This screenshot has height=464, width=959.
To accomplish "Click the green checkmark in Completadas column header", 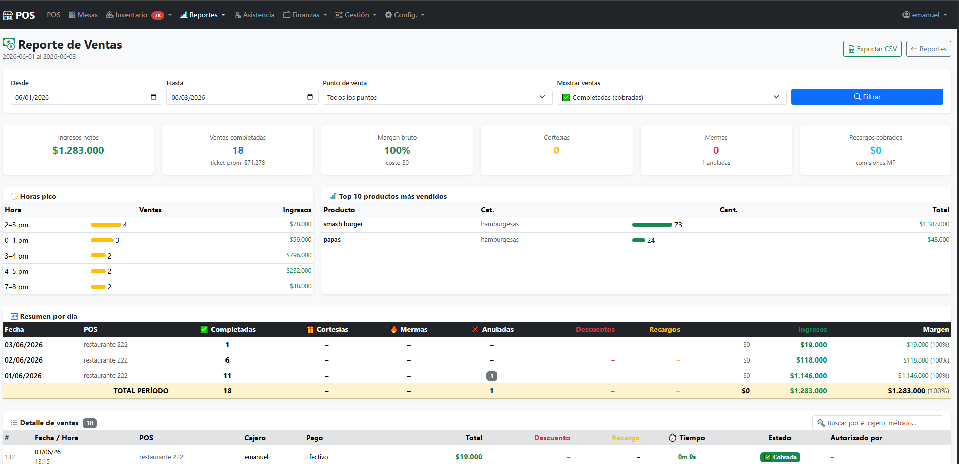I will tap(204, 329).
